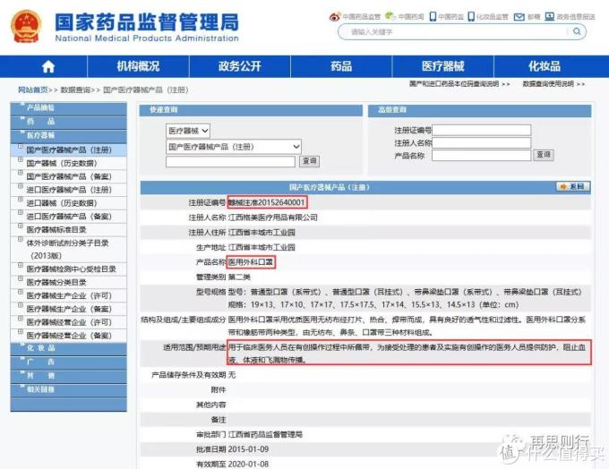Click the product name 医用外科口罩

pyautogui.click(x=251, y=262)
